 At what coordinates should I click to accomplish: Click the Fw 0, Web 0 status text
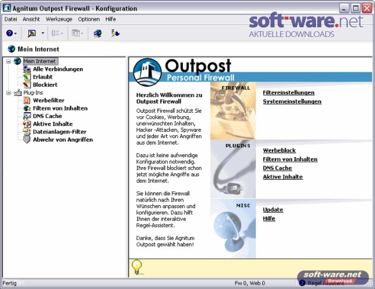249,283
